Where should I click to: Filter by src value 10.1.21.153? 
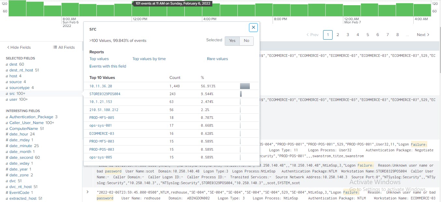(x=101, y=102)
